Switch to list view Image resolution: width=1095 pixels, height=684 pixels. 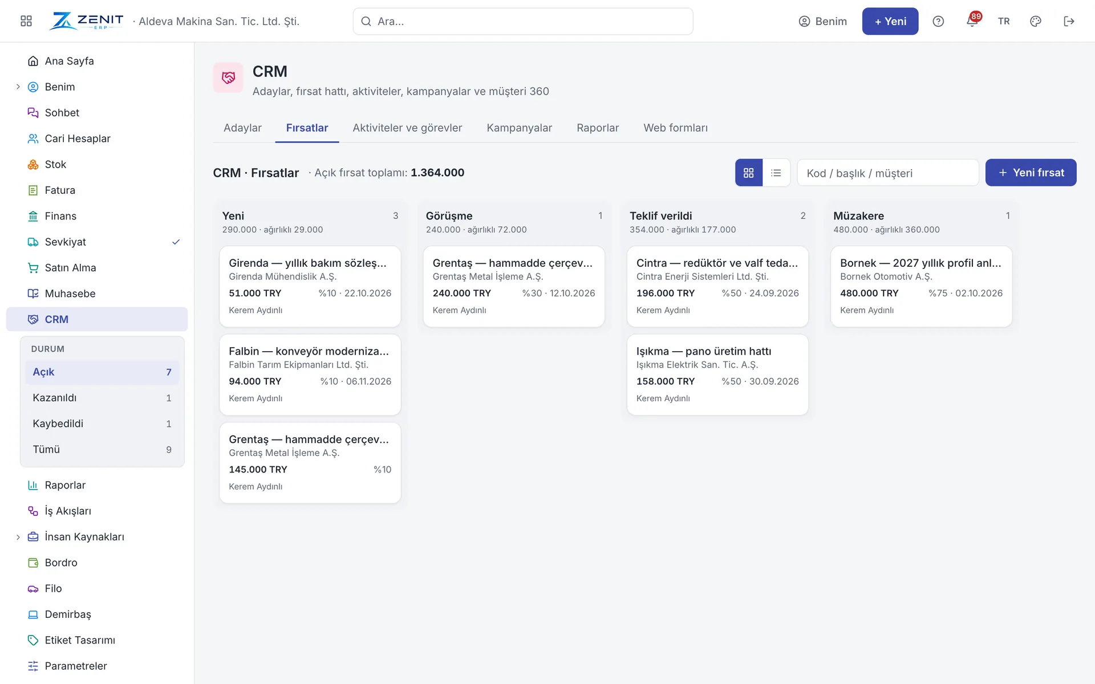coord(776,173)
